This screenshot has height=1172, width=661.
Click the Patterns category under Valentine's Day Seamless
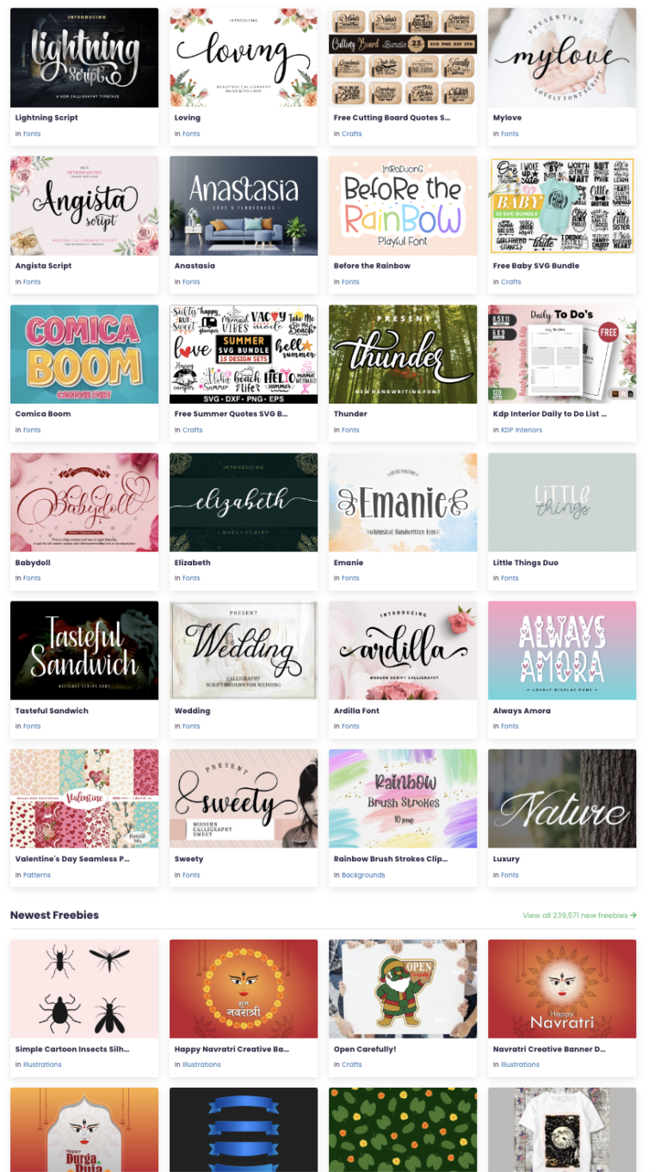coord(37,875)
